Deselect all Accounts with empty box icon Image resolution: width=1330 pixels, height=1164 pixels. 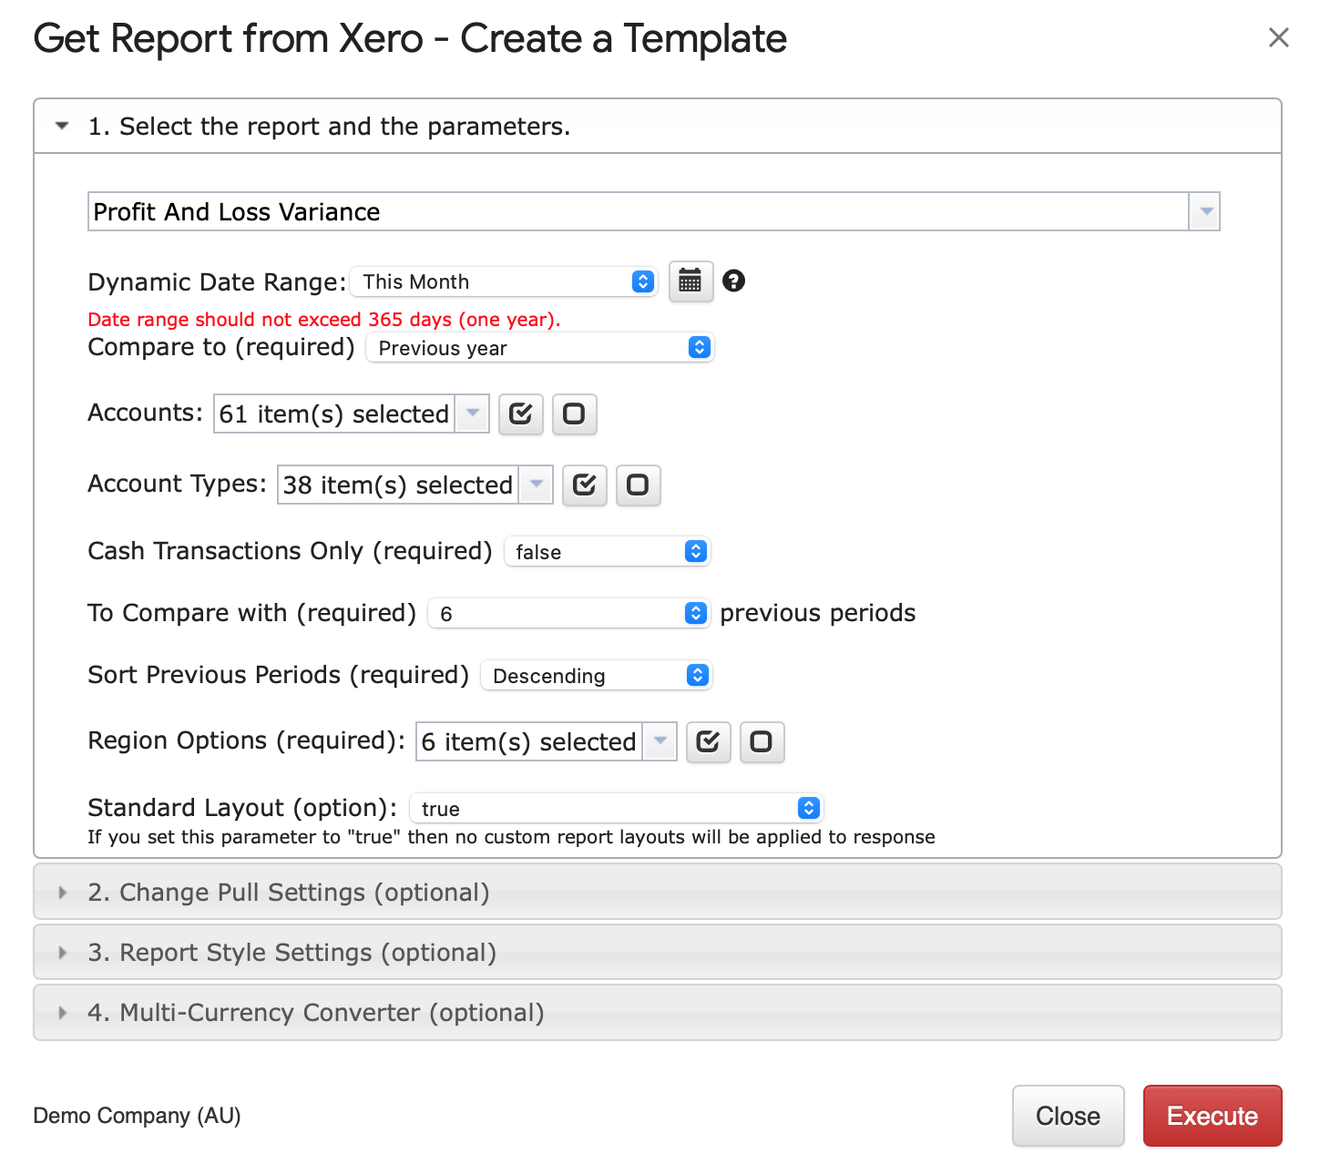click(x=574, y=414)
